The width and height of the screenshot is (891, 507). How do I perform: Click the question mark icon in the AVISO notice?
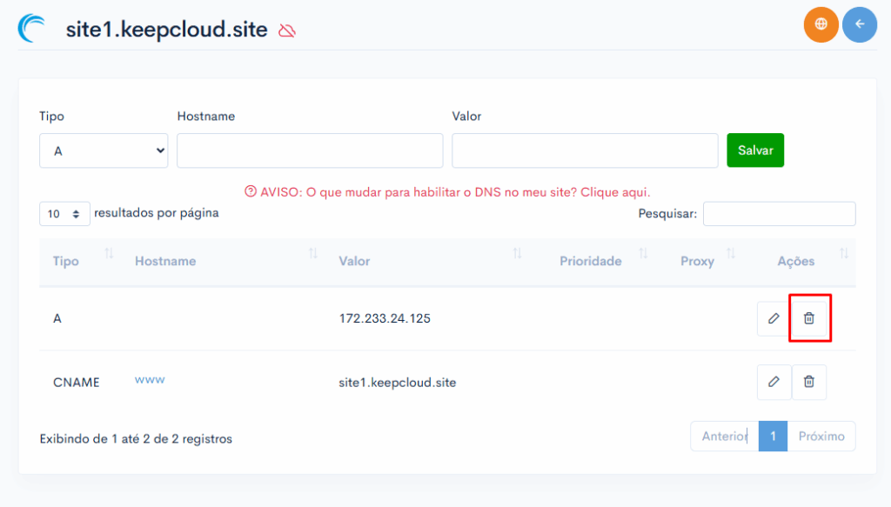250,191
